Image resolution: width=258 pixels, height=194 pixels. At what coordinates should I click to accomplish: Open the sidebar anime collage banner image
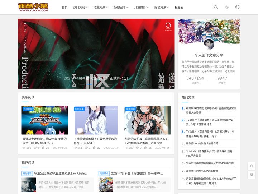[x=209, y=31]
